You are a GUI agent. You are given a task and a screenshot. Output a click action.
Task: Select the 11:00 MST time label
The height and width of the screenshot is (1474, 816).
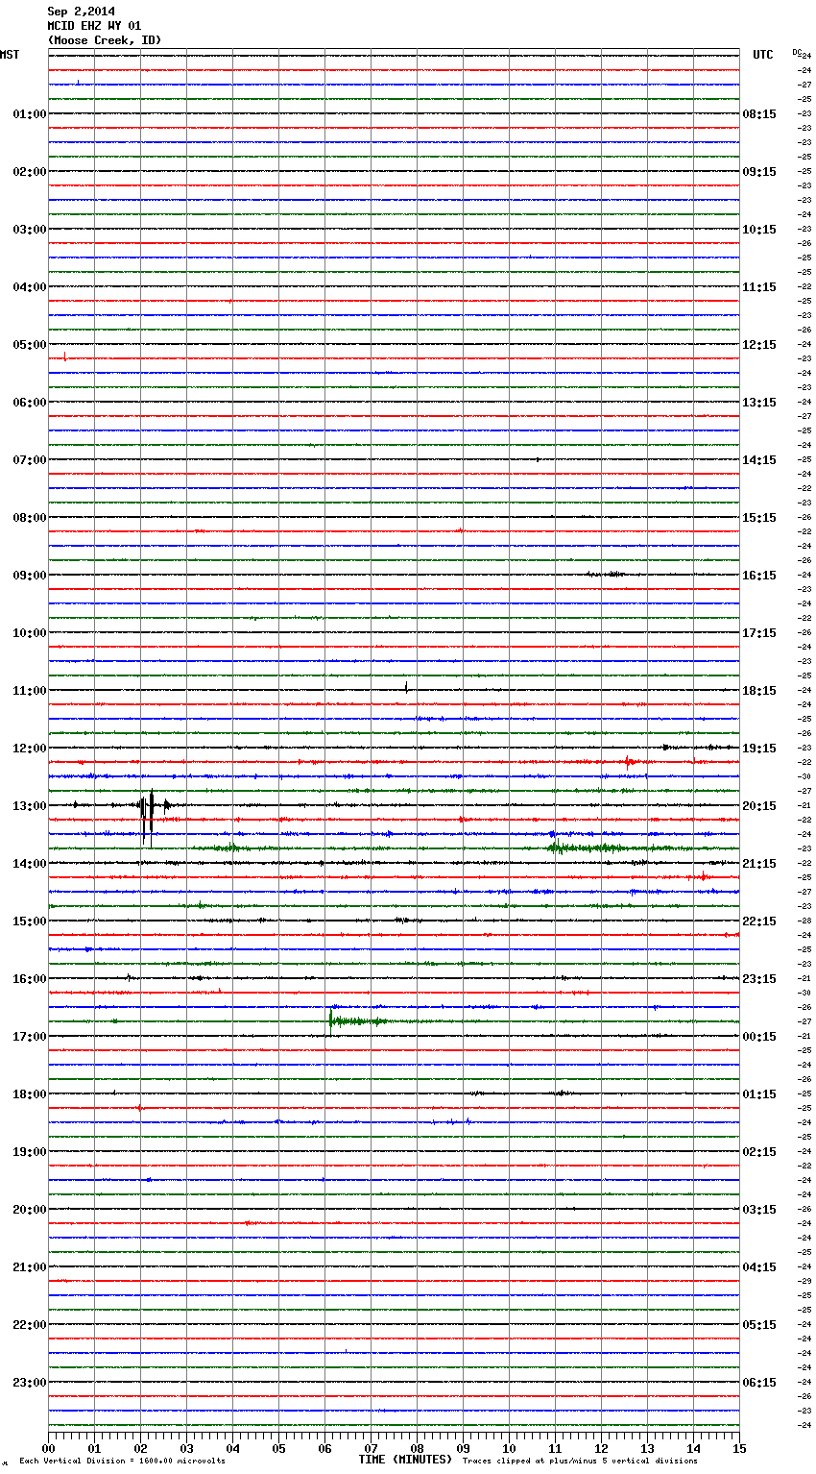point(29,691)
